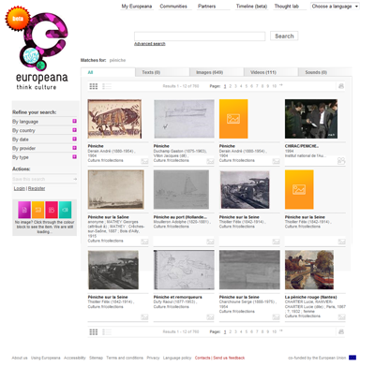
Task: Click Send us feedback link
Action: [229, 358]
